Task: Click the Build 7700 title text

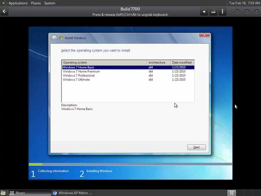Action: [x=130, y=9]
